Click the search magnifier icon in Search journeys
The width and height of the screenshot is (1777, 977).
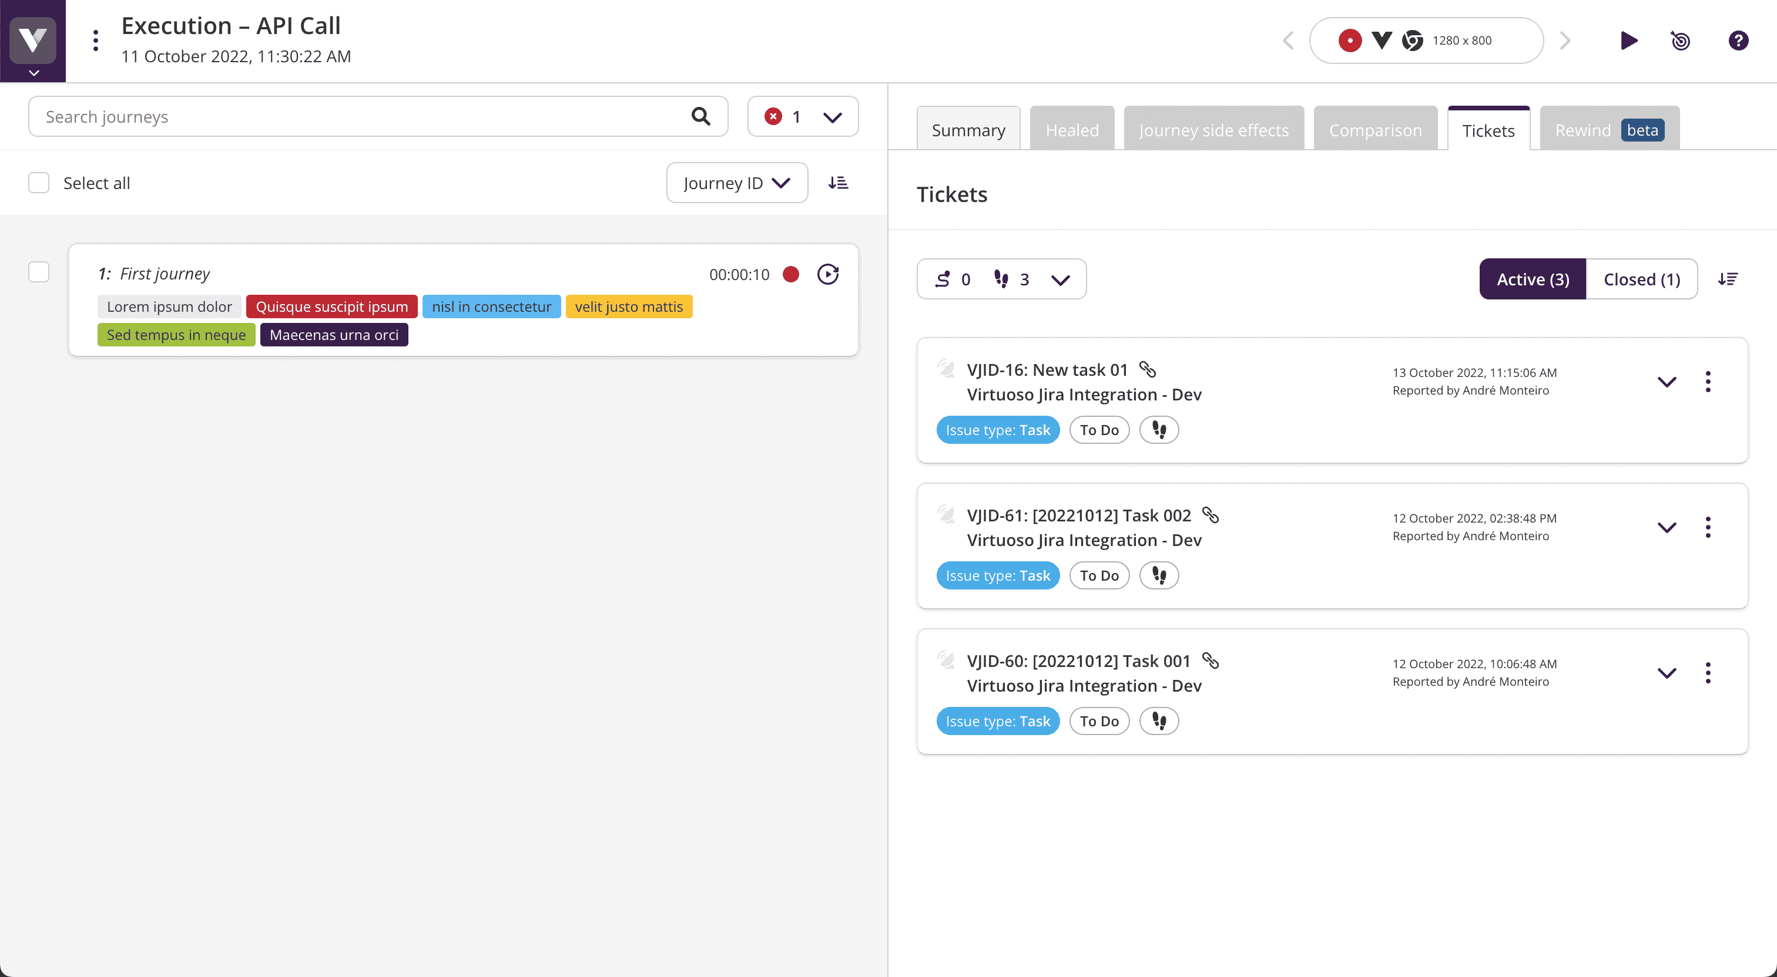[x=702, y=116]
